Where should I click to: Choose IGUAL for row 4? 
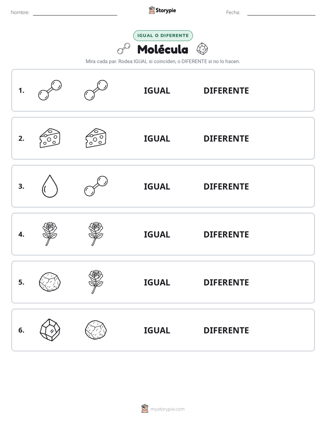click(x=157, y=234)
